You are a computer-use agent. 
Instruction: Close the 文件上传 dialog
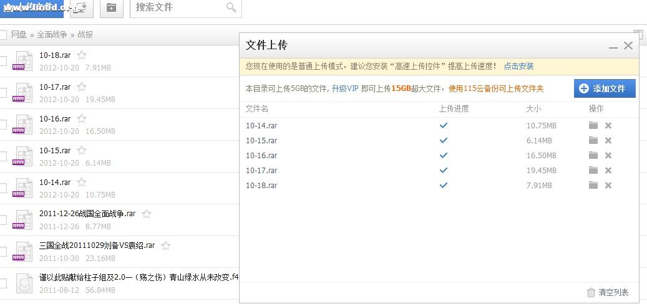pos(628,45)
